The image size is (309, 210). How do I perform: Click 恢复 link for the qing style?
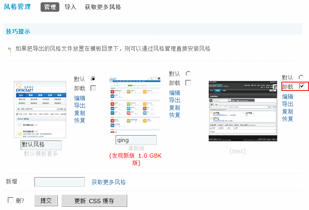pos(175,115)
